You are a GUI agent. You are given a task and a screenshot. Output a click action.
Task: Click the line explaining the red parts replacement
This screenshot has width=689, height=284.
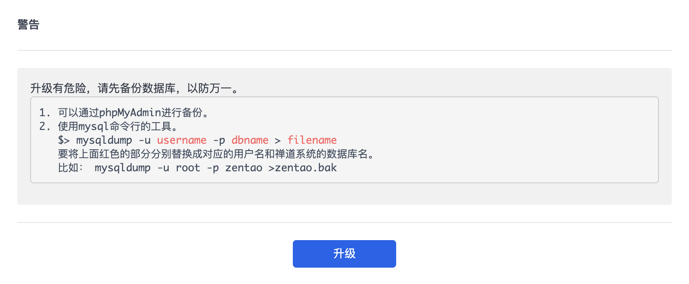click(216, 154)
